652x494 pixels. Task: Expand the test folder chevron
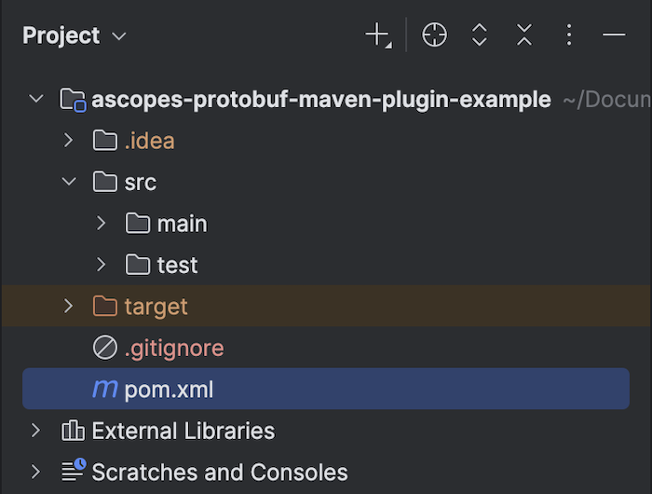tap(101, 265)
